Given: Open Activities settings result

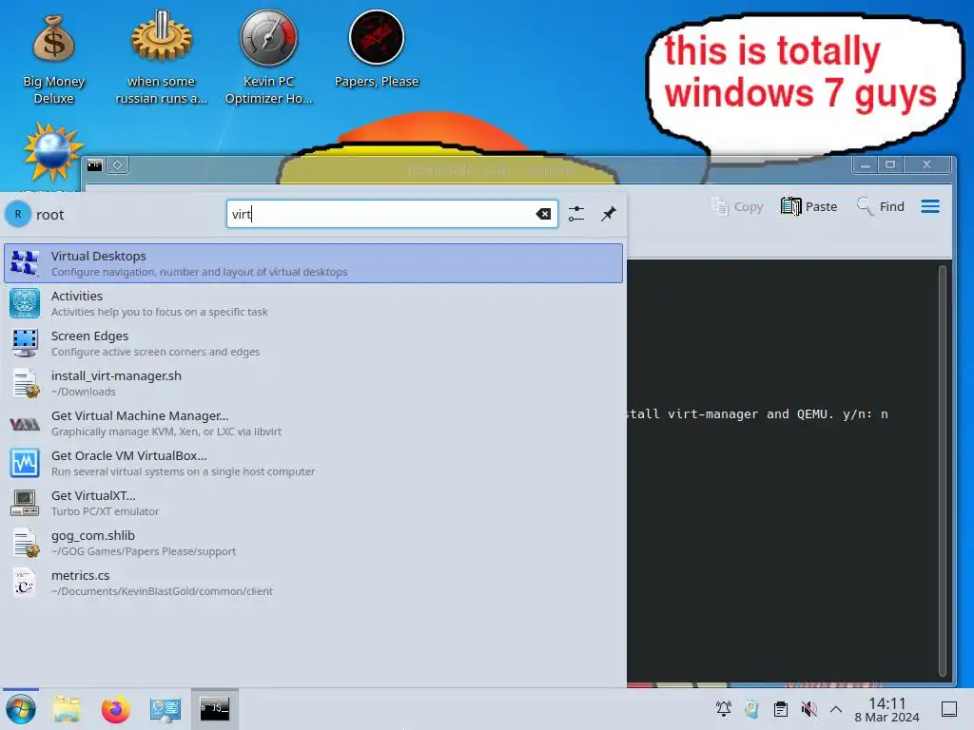Looking at the screenshot, I should click(313, 303).
